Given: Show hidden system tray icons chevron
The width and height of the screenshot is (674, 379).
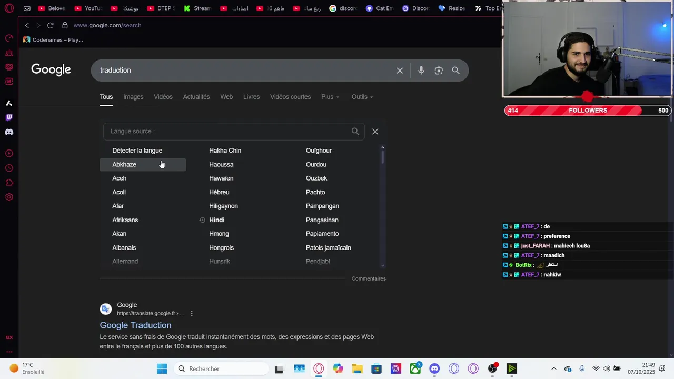Looking at the screenshot, I should click(x=553, y=368).
